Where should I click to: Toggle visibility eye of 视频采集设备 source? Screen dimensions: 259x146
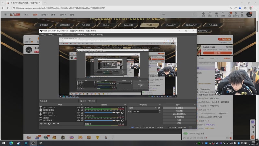(78, 110)
